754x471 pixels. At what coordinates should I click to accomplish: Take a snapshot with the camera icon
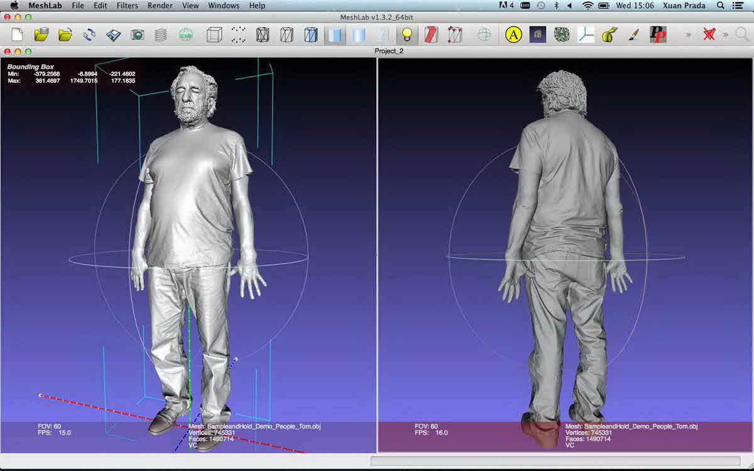(136, 35)
